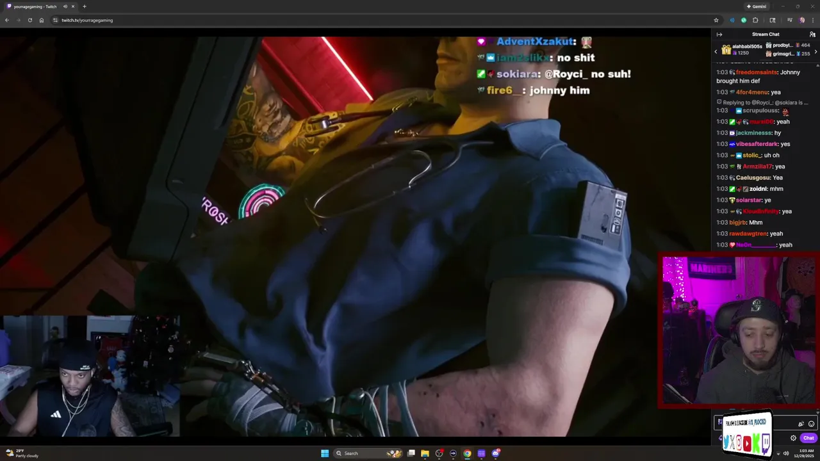Screen dimensions: 820x461
Task: Show previous gift leaderboard entries
Action: pos(716,51)
